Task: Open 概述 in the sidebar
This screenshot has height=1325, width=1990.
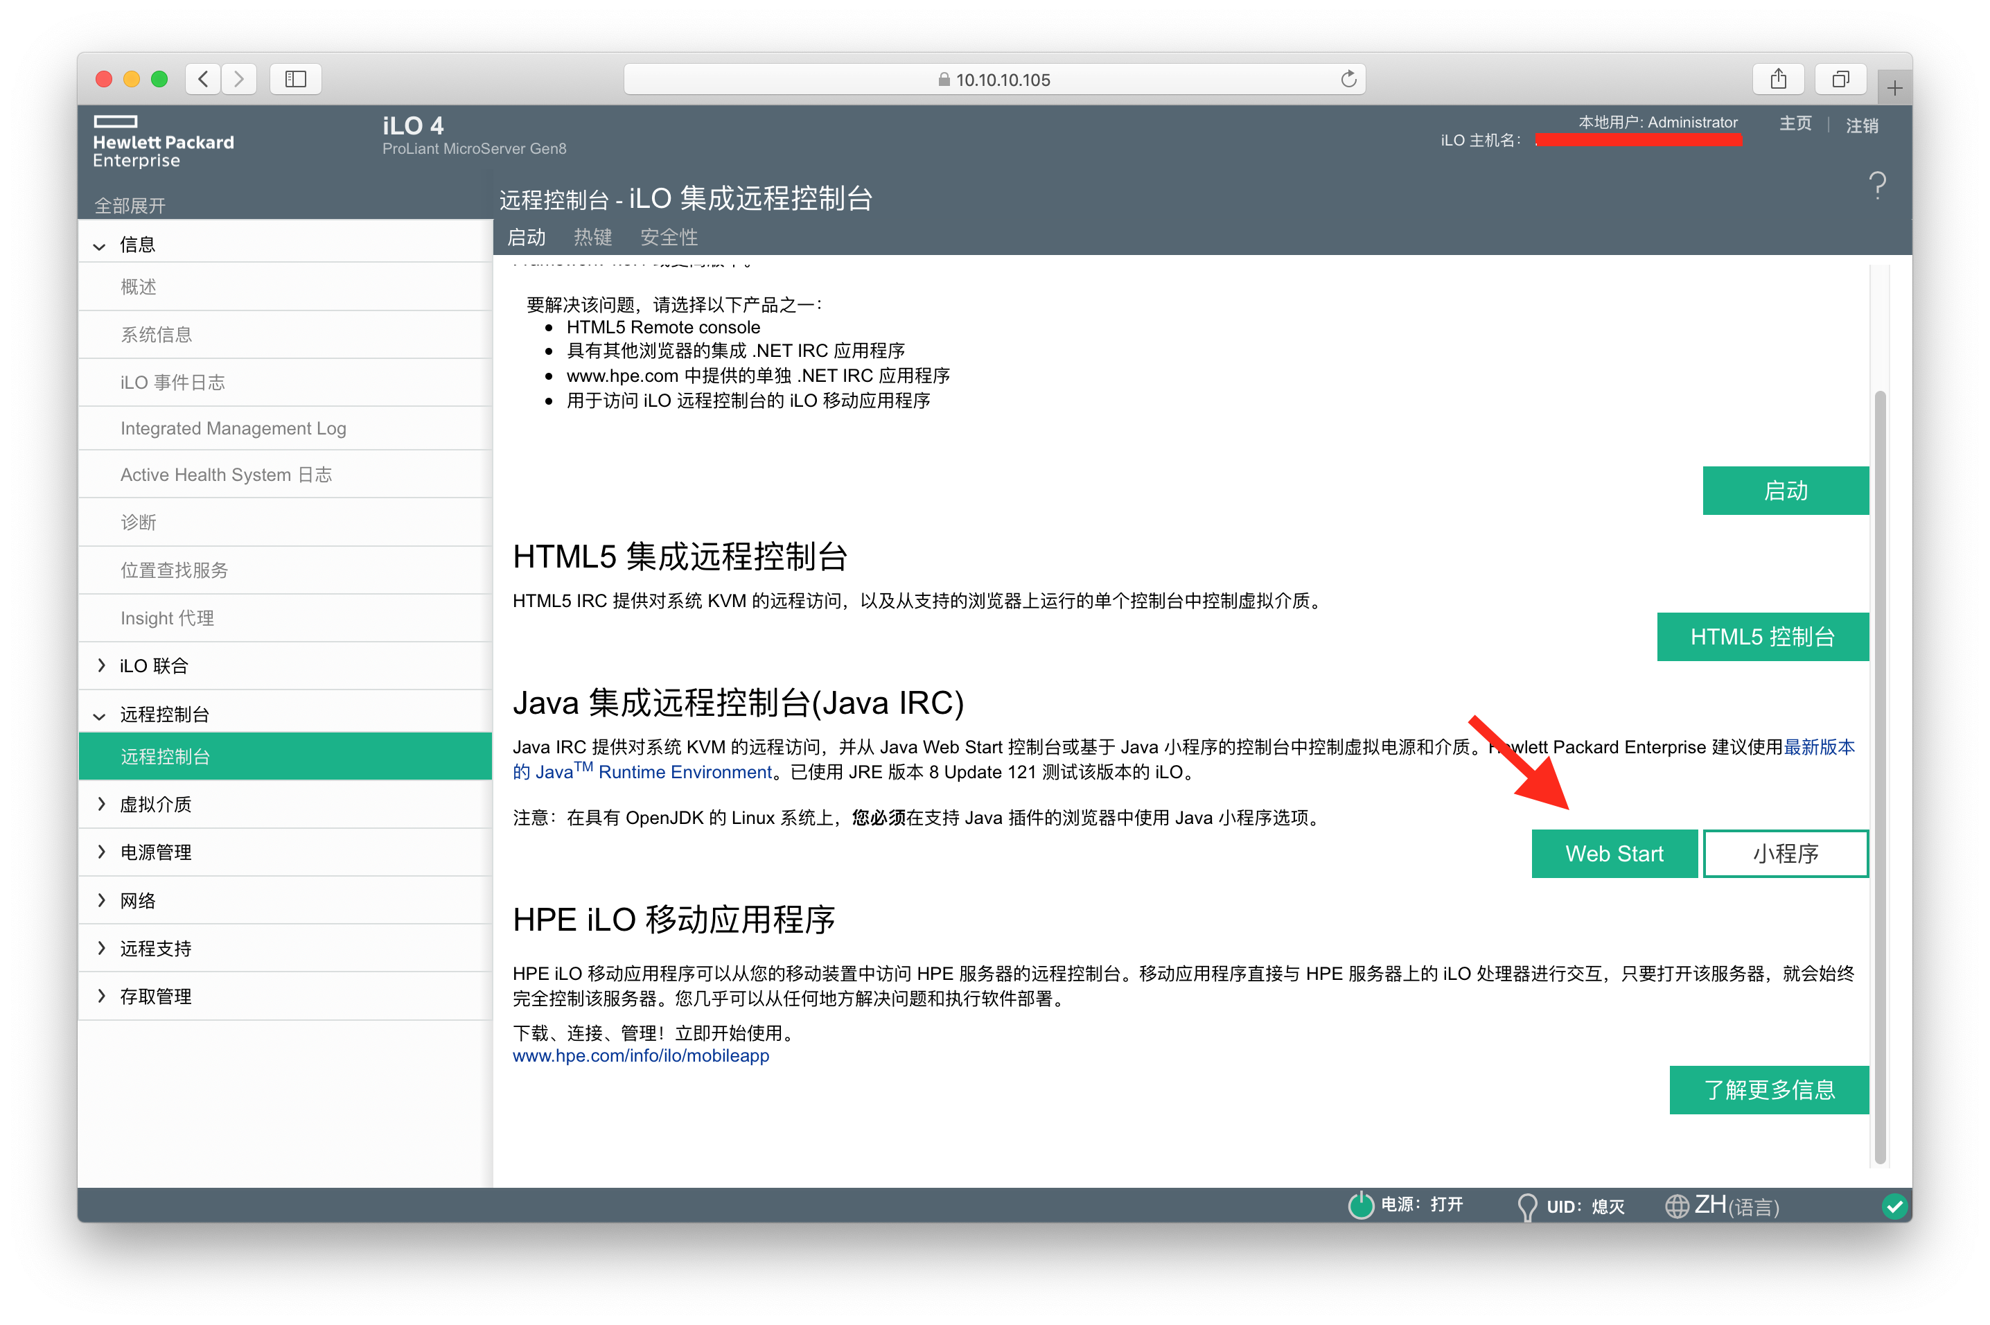Action: coord(285,286)
